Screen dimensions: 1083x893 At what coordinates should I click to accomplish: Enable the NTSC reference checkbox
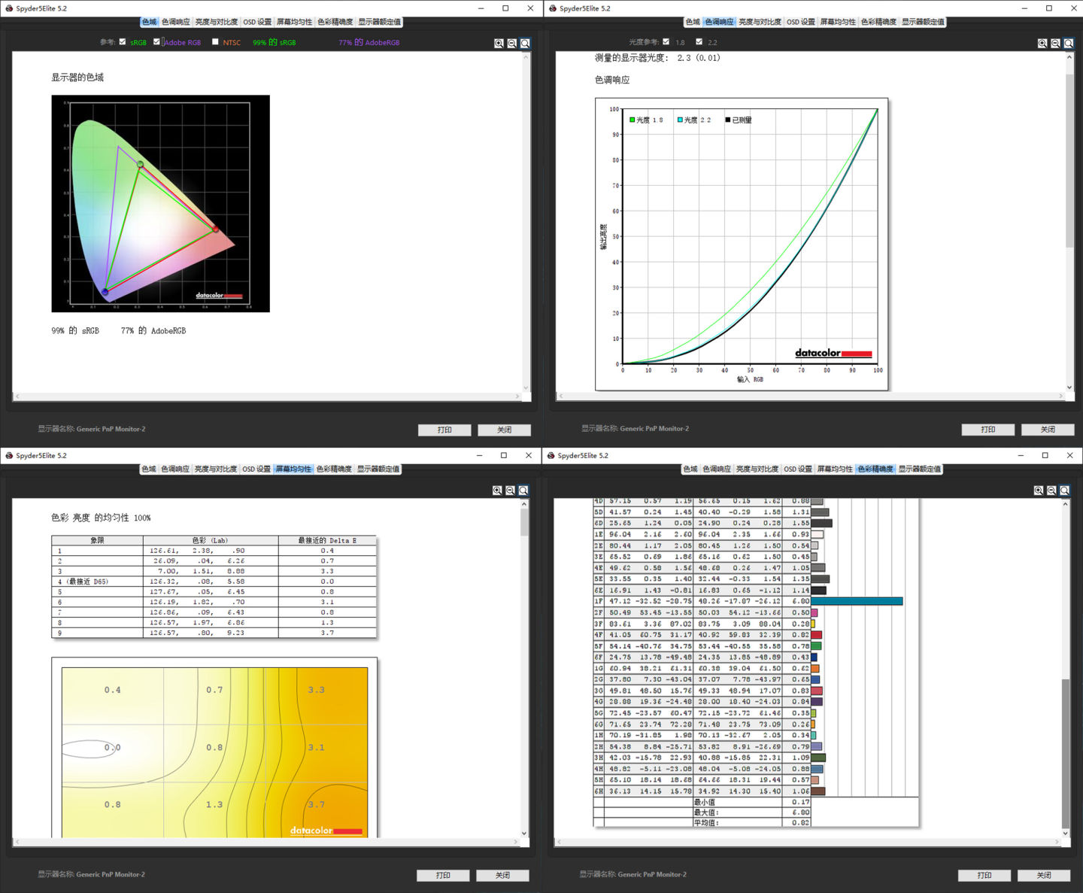click(215, 42)
